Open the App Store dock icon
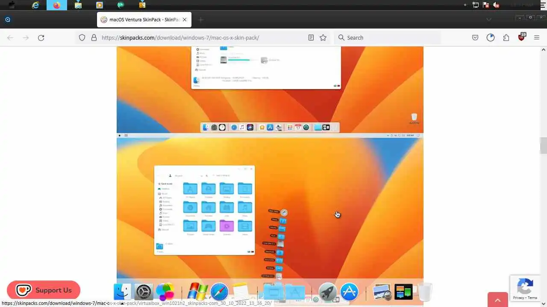The width and height of the screenshot is (547, 307). [349, 292]
